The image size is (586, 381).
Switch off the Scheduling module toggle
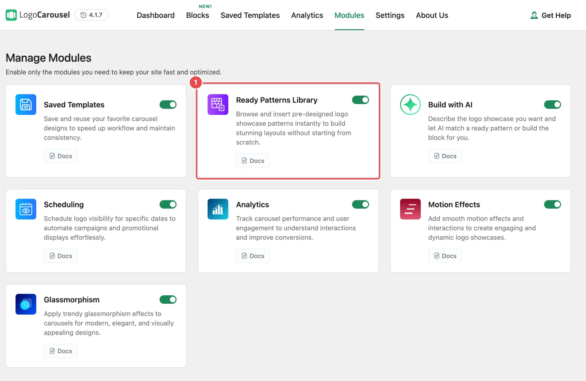pos(168,204)
